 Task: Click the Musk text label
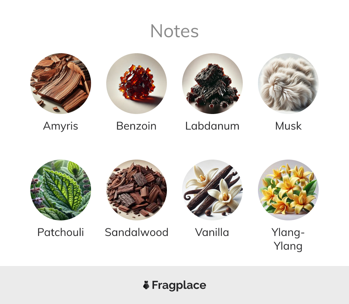(x=288, y=126)
